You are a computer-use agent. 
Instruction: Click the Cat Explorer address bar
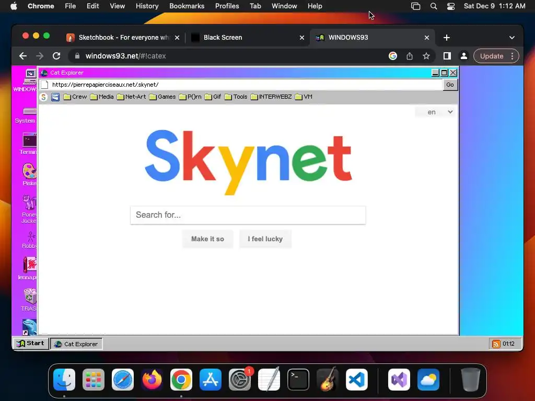(x=240, y=85)
